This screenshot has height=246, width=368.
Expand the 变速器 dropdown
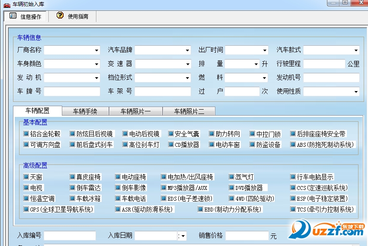(188, 64)
